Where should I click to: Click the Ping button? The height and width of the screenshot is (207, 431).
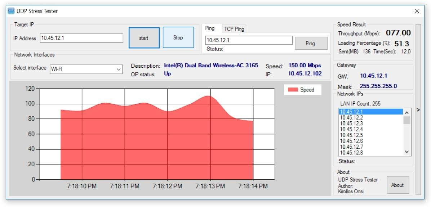coord(311,43)
